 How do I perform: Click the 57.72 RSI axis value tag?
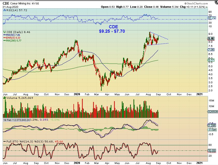(x=212, y=18)
